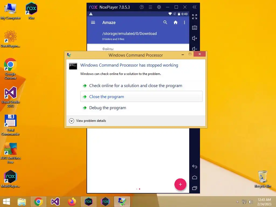Open Recycle Bin on desktop
276x207 pixels.
263,179
